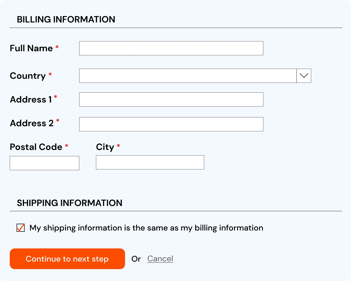Focus the Address 2 input box
The height and width of the screenshot is (281, 351).
[171, 124]
